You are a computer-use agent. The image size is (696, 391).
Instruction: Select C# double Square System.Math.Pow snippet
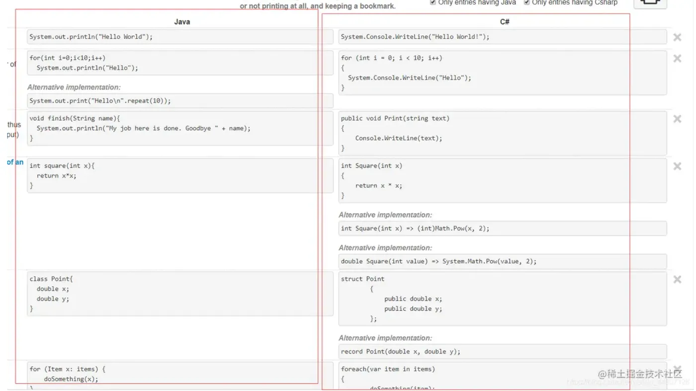pos(503,261)
